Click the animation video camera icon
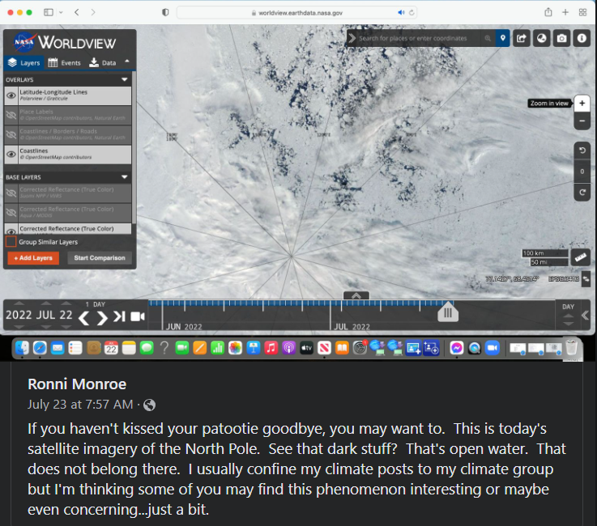 pyautogui.click(x=137, y=316)
